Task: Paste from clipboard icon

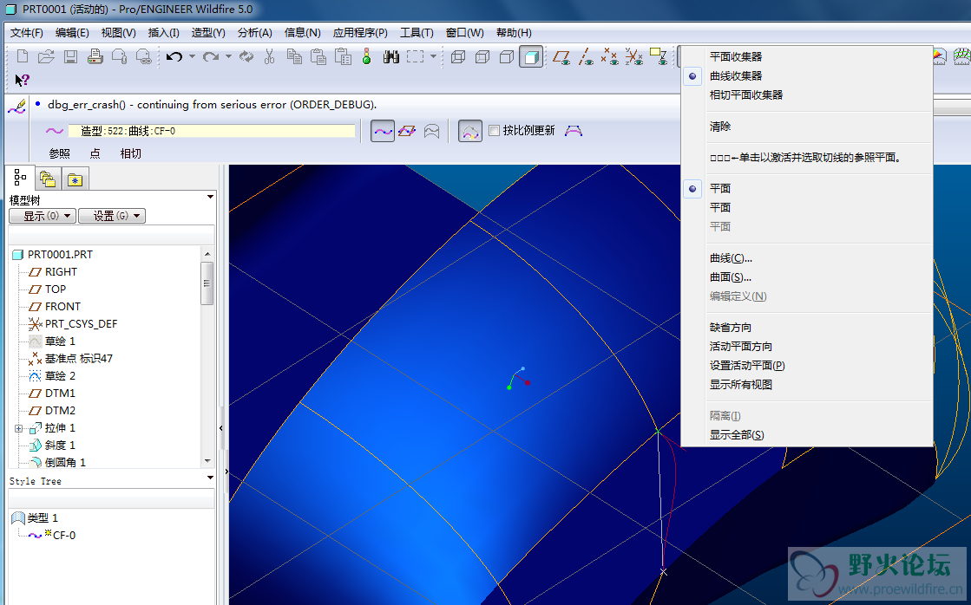Action: click(x=318, y=57)
